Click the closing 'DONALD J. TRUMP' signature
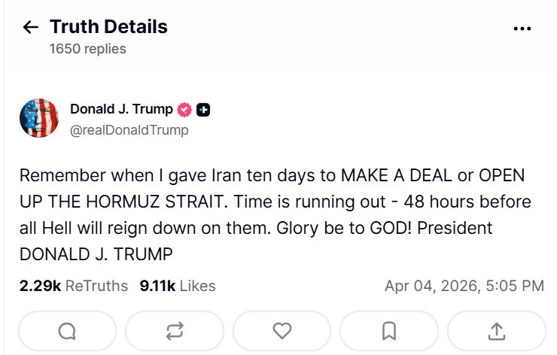Screen dimensions: 557x355 [x=96, y=255]
